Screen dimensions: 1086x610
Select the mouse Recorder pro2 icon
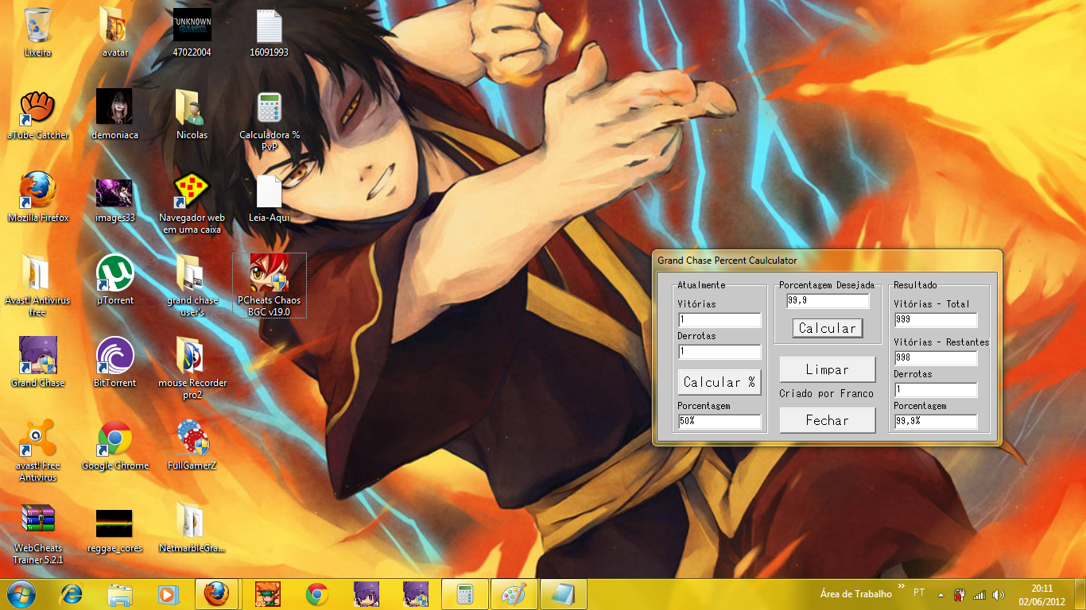[192, 369]
